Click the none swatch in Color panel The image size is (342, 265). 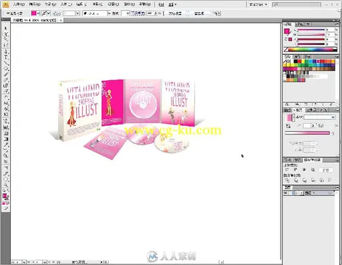[286, 50]
